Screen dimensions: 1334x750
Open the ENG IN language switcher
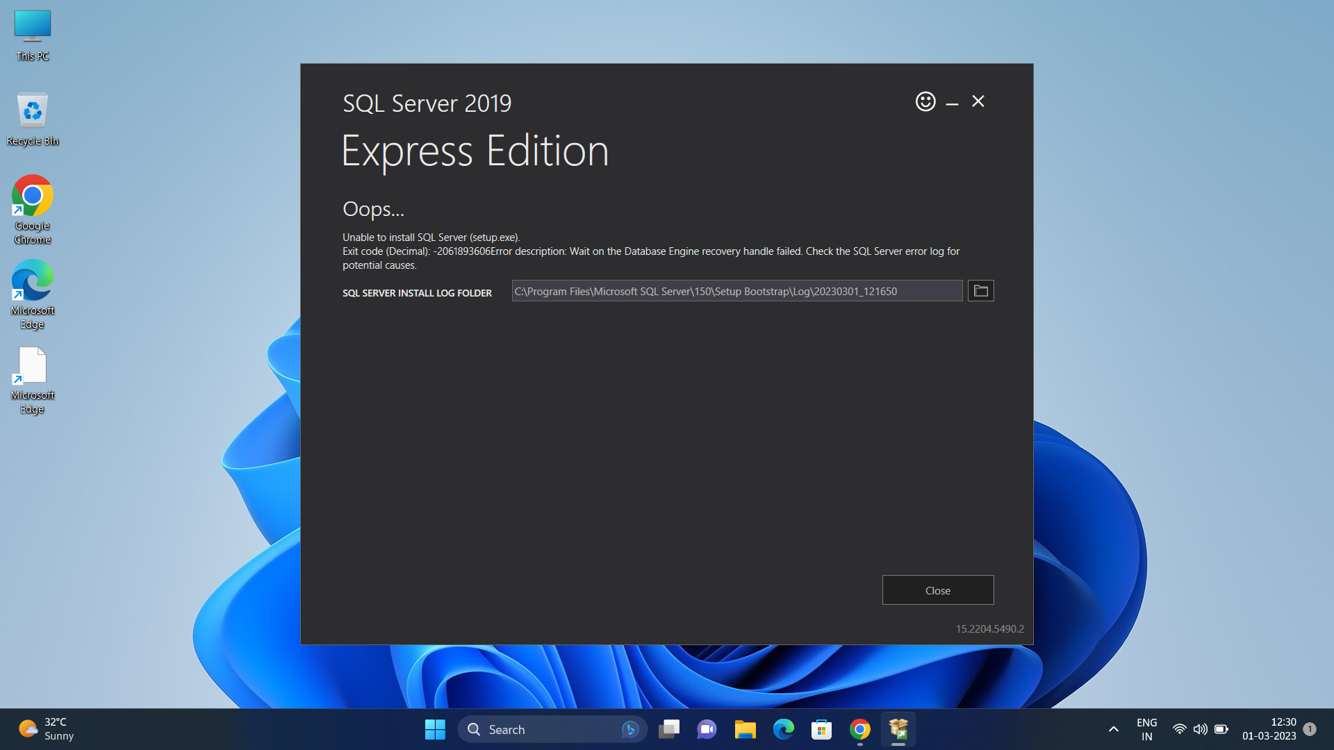[1146, 729]
